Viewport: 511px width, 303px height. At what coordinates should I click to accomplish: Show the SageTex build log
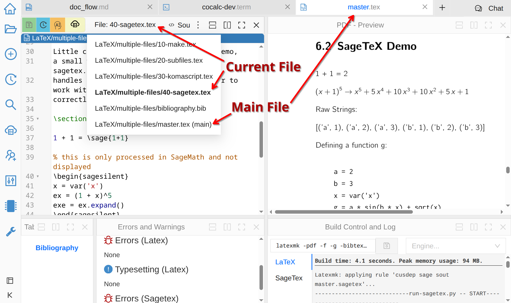(x=289, y=278)
